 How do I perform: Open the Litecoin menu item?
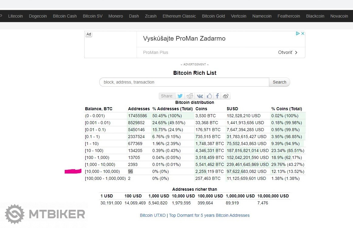(x=15, y=16)
